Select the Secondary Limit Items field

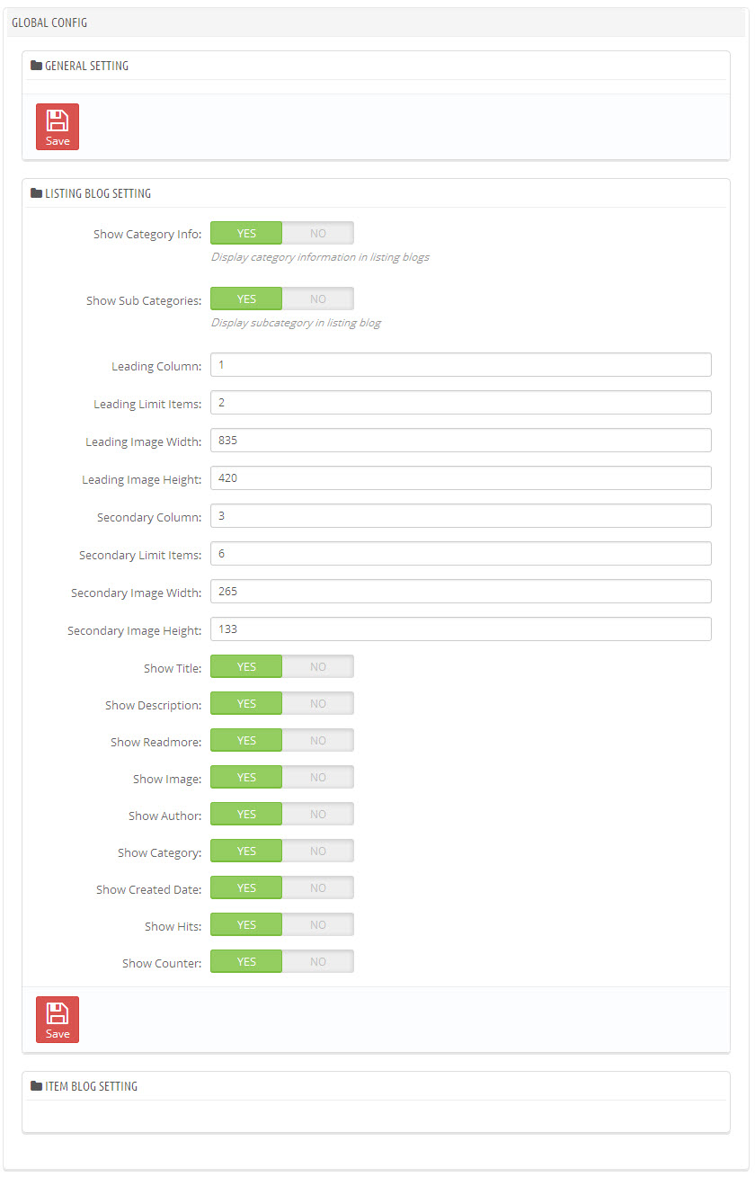[x=461, y=554]
